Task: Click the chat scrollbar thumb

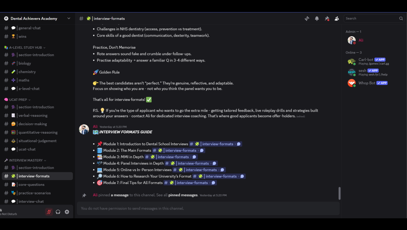Action: tap(339, 193)
